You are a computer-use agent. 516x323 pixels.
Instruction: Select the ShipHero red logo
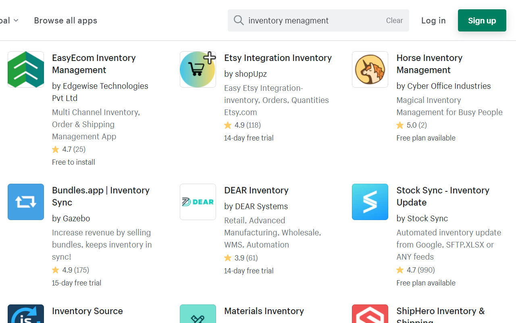[370, 315]
